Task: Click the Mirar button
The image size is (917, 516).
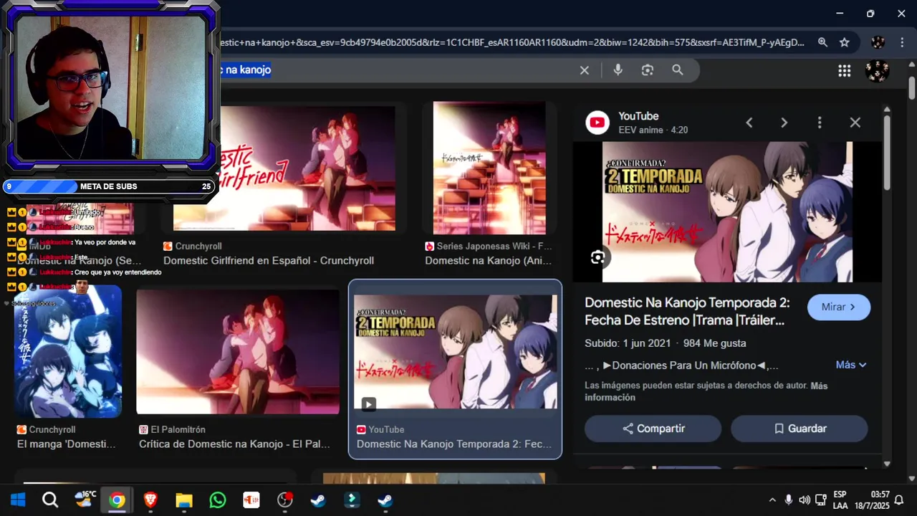Action: tap(839, 307)
